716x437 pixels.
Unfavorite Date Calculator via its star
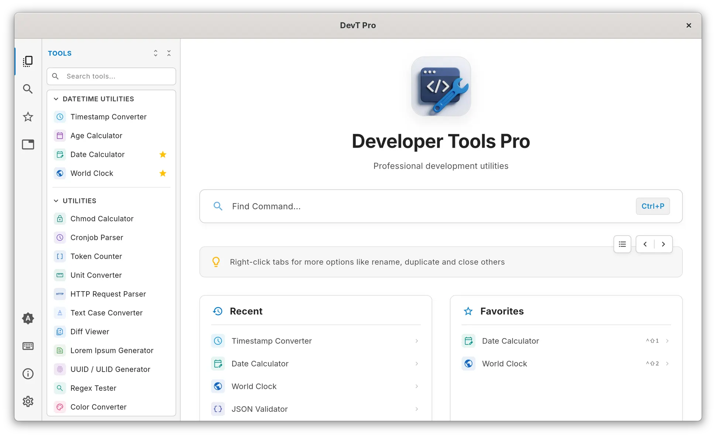(163, 154)
